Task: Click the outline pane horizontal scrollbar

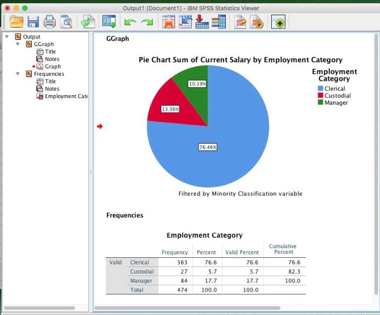Action: pos(39,308)
